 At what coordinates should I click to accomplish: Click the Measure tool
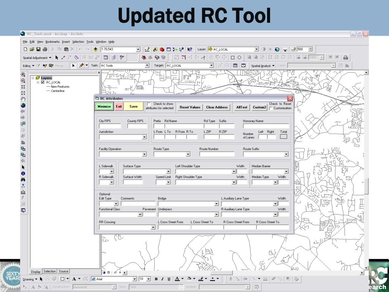(x=23, y=192)
